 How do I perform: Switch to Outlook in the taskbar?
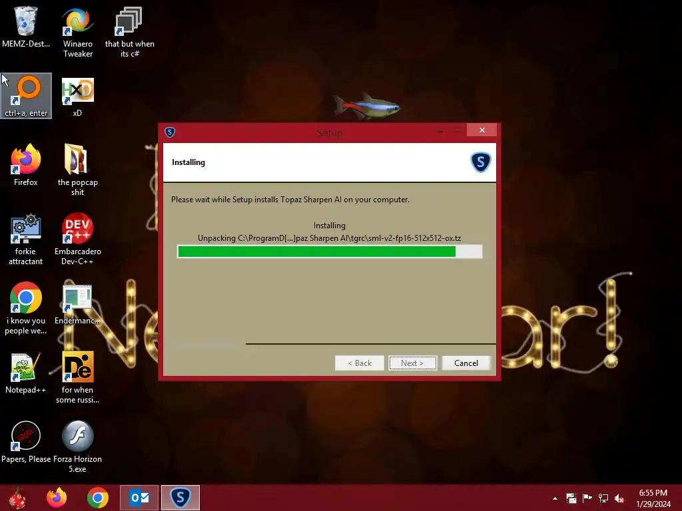coord(139,498)
